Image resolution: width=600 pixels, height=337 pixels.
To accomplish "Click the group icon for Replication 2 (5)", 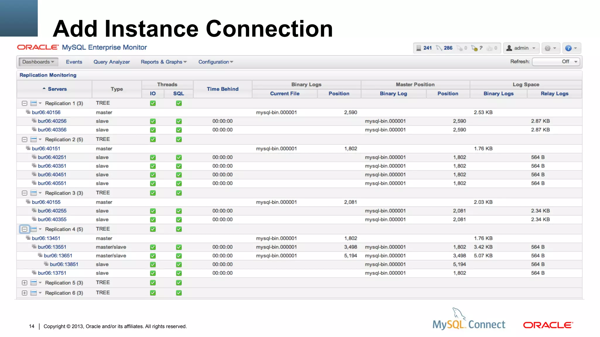I will pos(34,140).
